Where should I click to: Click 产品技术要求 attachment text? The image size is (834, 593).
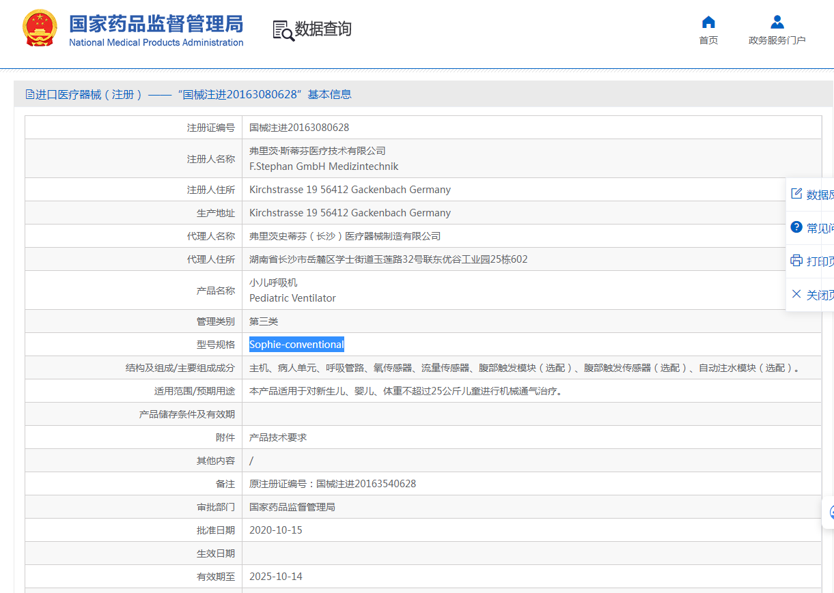[x=278, y=437]
